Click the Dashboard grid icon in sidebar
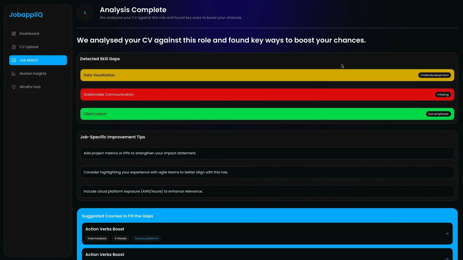This screenshot has height=260, width=463. [x=14, y=34]
